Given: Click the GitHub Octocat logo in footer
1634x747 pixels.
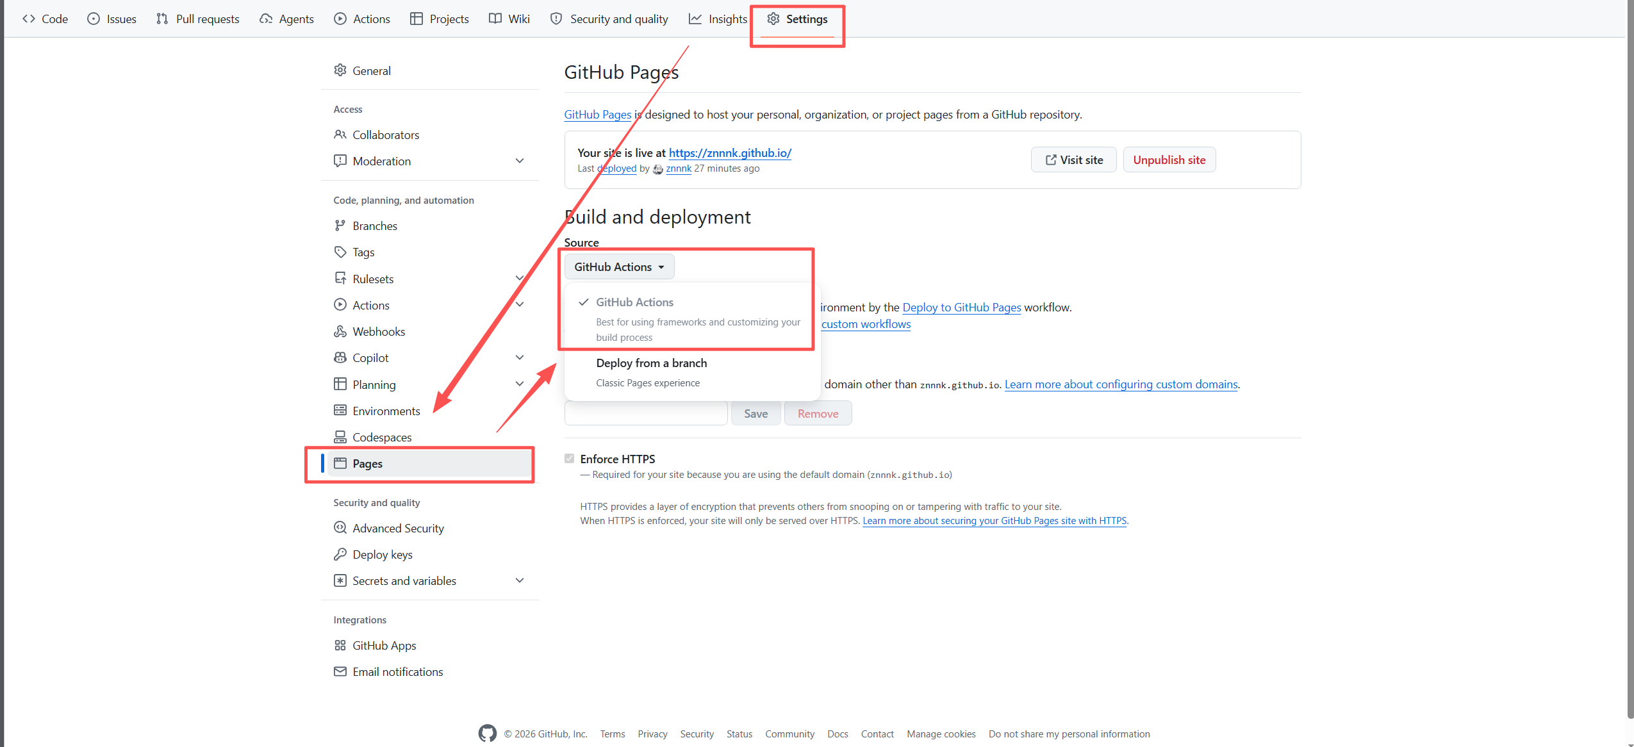Looking at the screenshot, I should tap(488, 734).
